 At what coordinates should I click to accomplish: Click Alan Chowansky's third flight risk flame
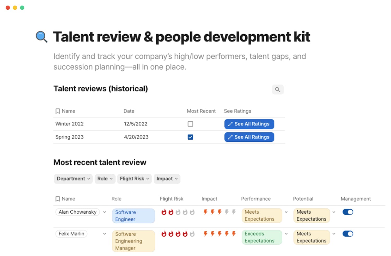[178, 212]
